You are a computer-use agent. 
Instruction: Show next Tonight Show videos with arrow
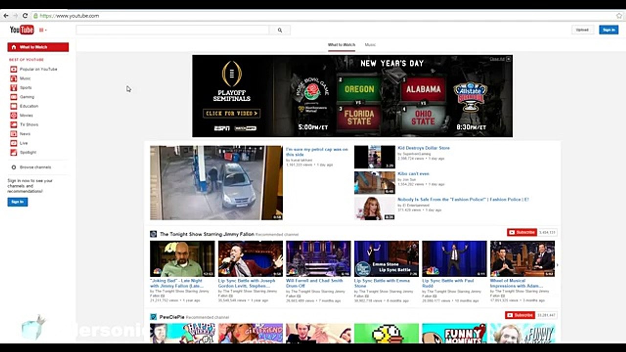pyautogui.click(x=557, y=265)
